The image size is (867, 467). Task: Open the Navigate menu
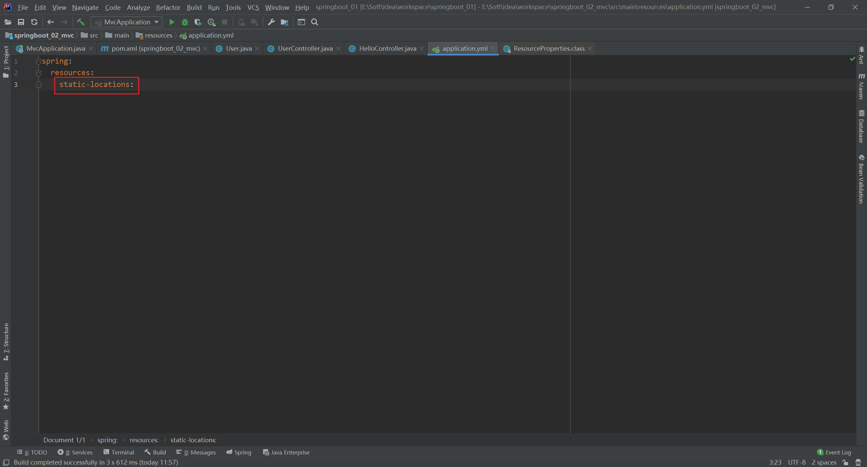85,7
